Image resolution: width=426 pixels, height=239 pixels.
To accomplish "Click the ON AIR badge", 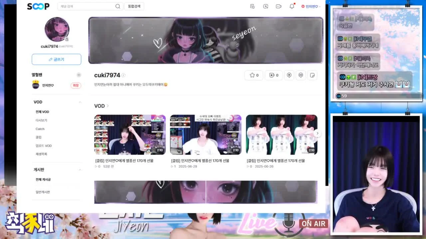I will point(314,224).
